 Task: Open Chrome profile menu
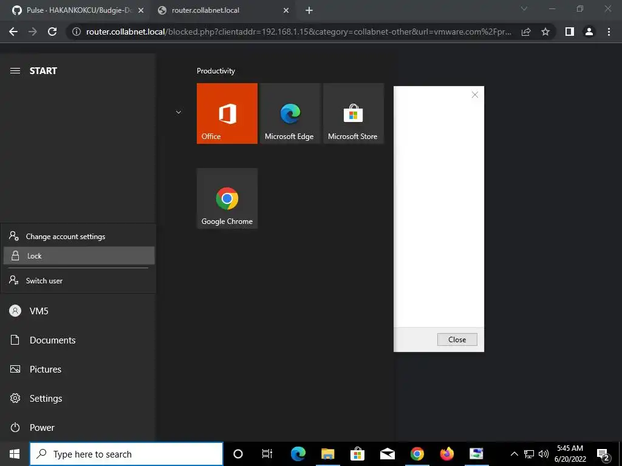click(x=589, y=32)
